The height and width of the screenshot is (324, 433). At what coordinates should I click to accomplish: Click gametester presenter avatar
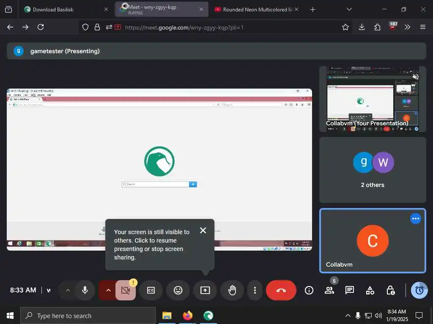pos(19,51)
